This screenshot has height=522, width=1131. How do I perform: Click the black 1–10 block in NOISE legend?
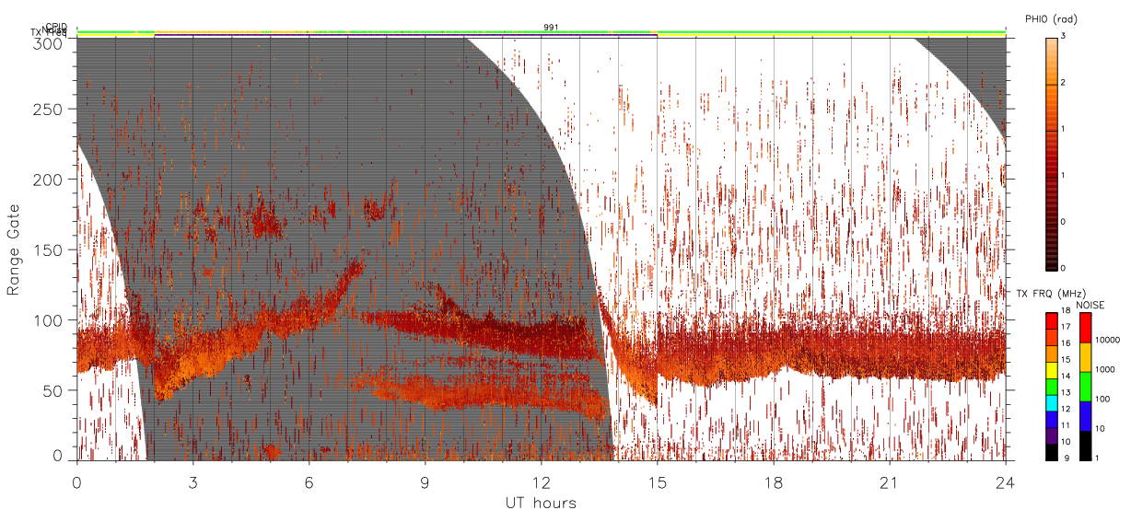1085,445
